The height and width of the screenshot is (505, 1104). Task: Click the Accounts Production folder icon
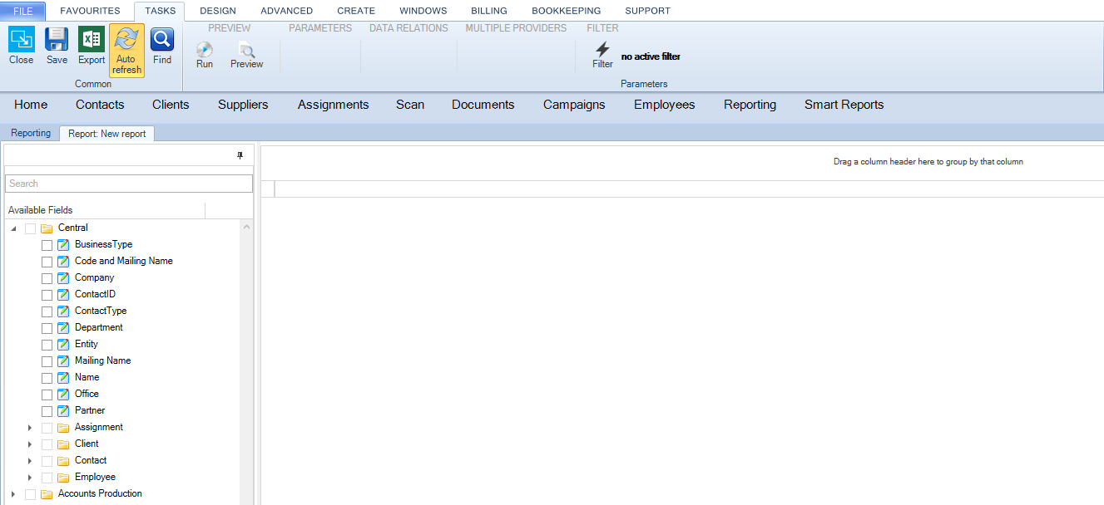point(47,493)
